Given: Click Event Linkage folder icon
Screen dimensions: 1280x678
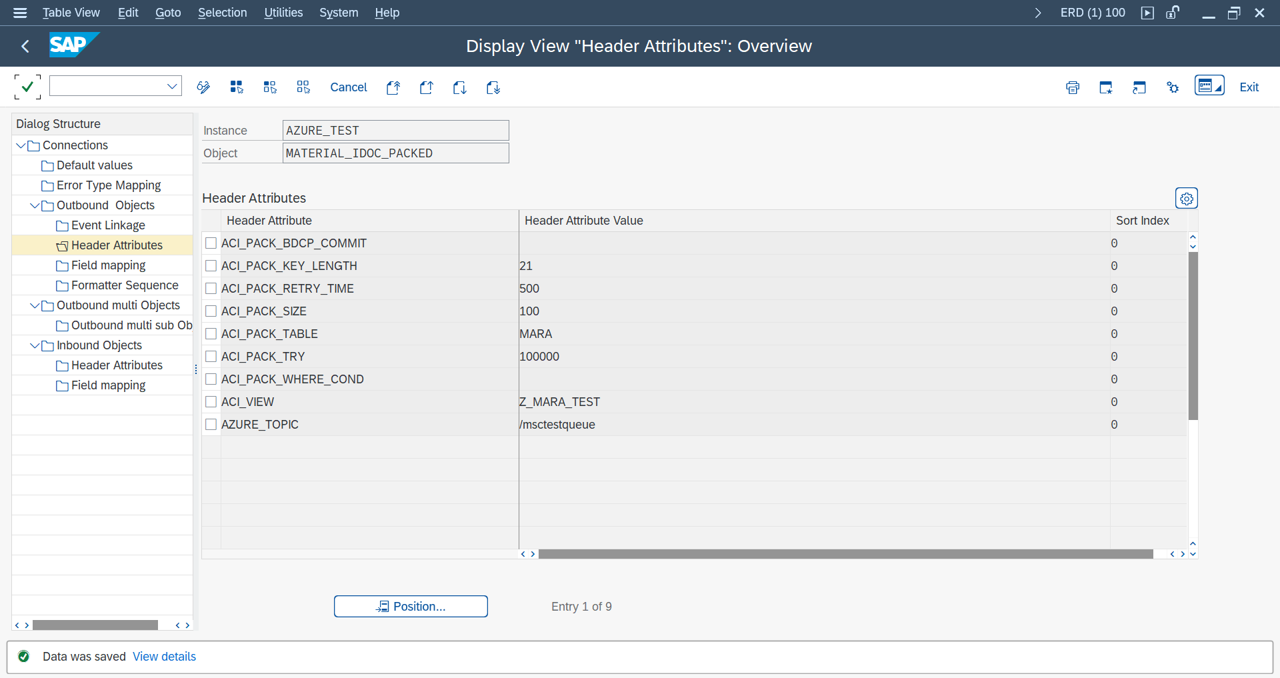Looking at the screenshot, I should 62,226.
